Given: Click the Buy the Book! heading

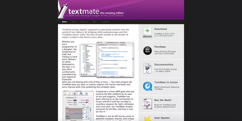Looking at the screenshot, I should click(163, 100).
